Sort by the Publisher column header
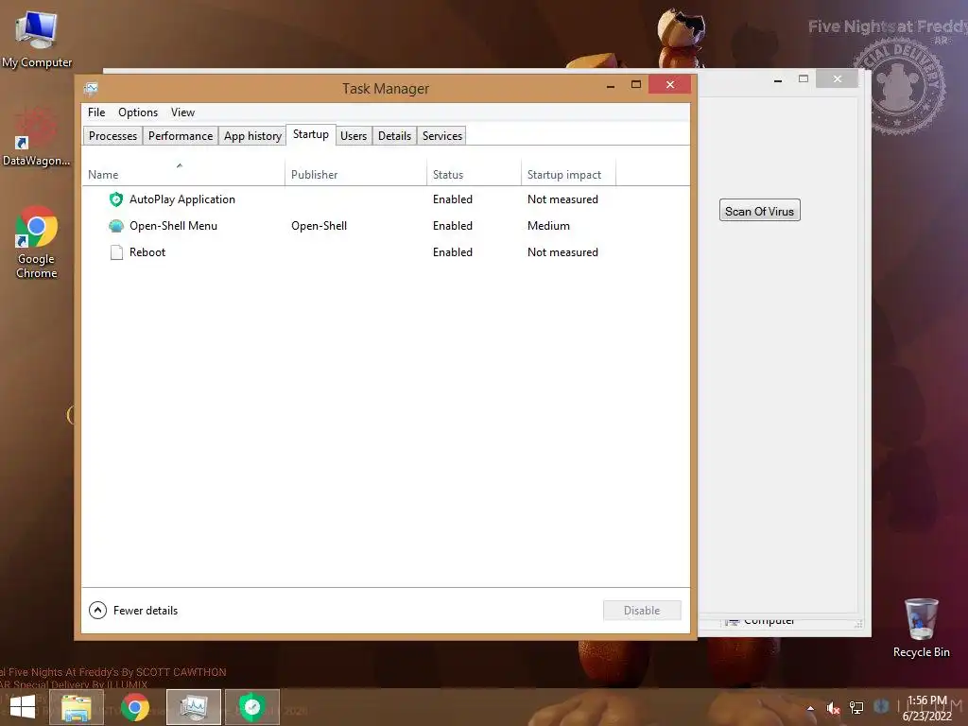Image resolution: width=968 pixels, height=726 pixels. [x=356, y=174]
